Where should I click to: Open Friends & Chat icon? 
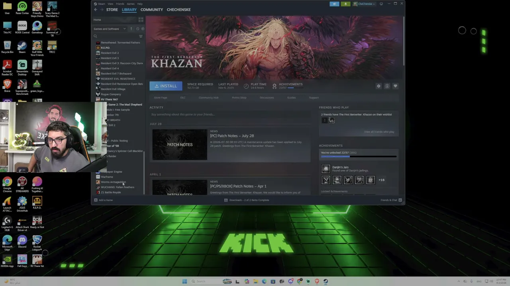(400, 200)
